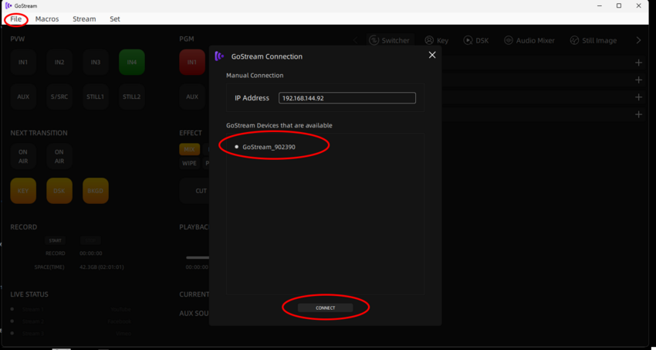
Task: Open the Set menu
Action: pos(115,19)
